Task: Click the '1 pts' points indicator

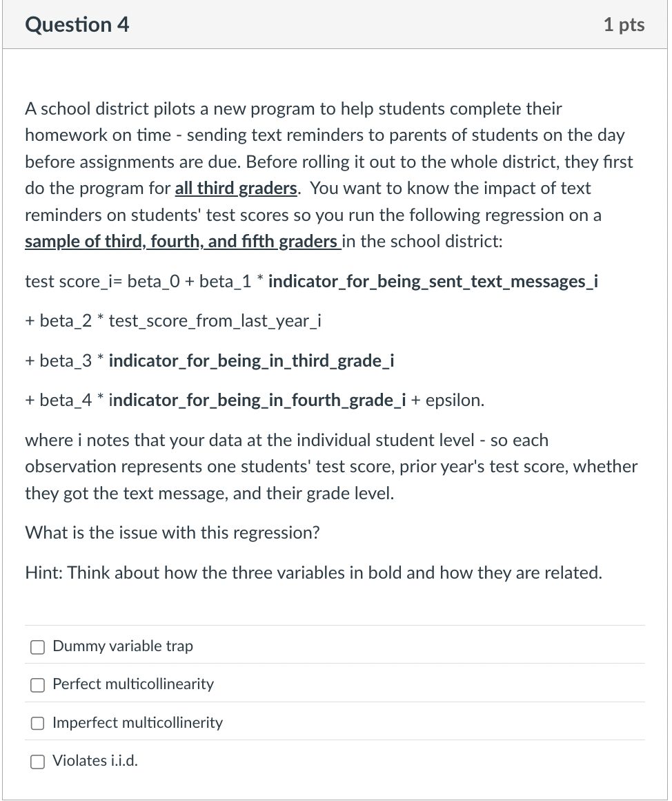Action: (624, 24)
